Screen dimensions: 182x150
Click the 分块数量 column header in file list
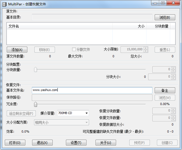coord(158,26)
